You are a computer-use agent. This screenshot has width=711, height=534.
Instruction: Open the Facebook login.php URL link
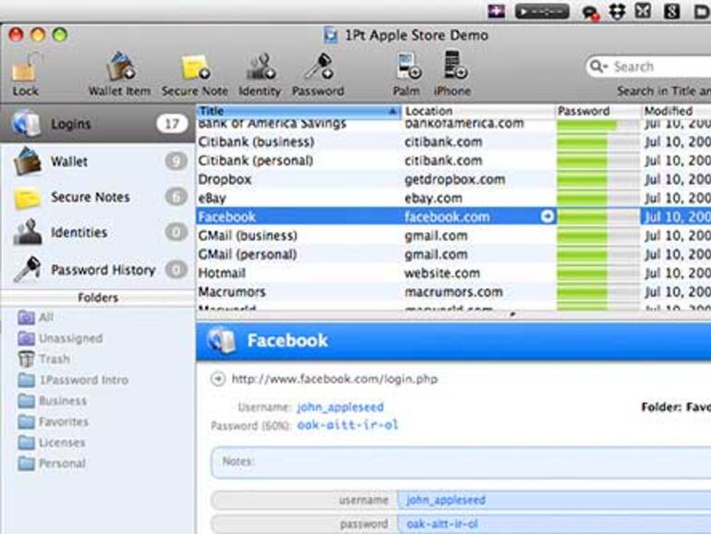click(x=334, y=379)
